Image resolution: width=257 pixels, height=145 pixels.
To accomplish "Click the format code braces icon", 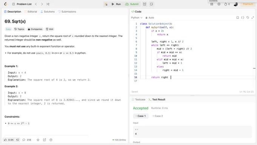I will pyautogui.click(x=243, y=17).
